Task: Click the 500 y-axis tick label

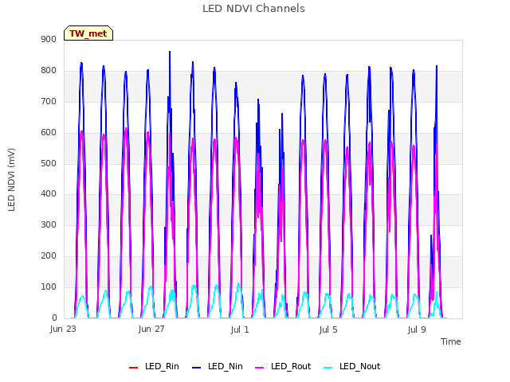Action: tap(49, 163)
